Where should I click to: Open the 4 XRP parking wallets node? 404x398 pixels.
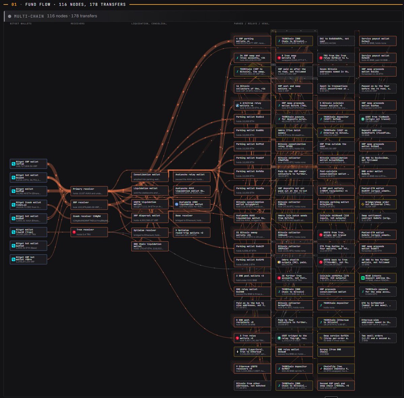pos(252,41)
